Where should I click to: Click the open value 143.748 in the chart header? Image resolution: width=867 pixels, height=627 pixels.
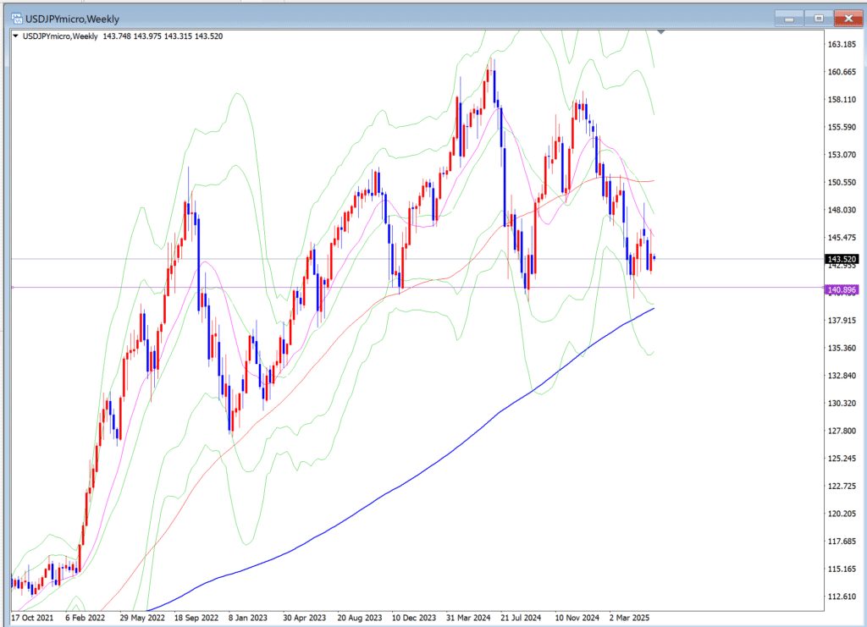click(117, 36)
